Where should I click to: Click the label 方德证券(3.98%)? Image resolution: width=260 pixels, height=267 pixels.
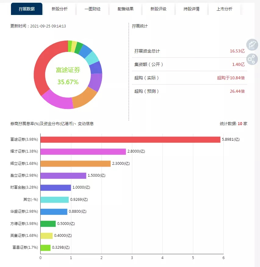click(x=24, y=224)
